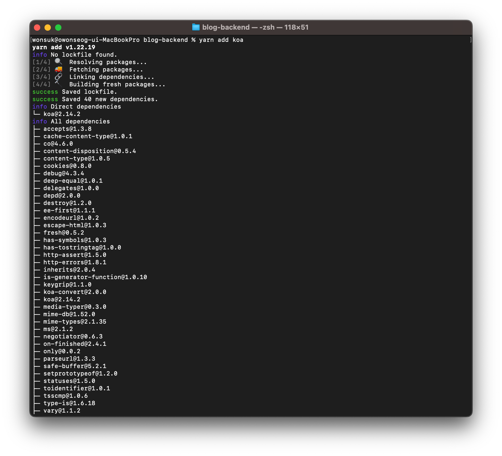
Task: Click the magnifying glass emoji by Resolving packages
Action: click(x=58, y=62)
